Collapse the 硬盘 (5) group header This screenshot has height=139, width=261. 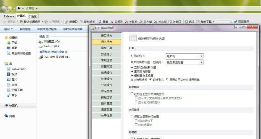pos(44,36)
